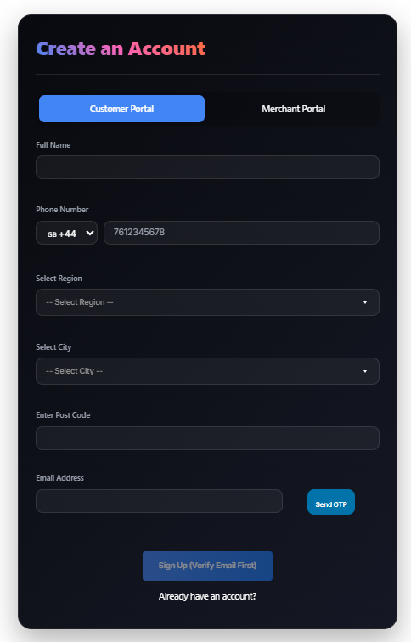Click the 'Create an Account' heading
Image resolution: width=411 pixels, height=642 pixels.
tap(121, 48)
